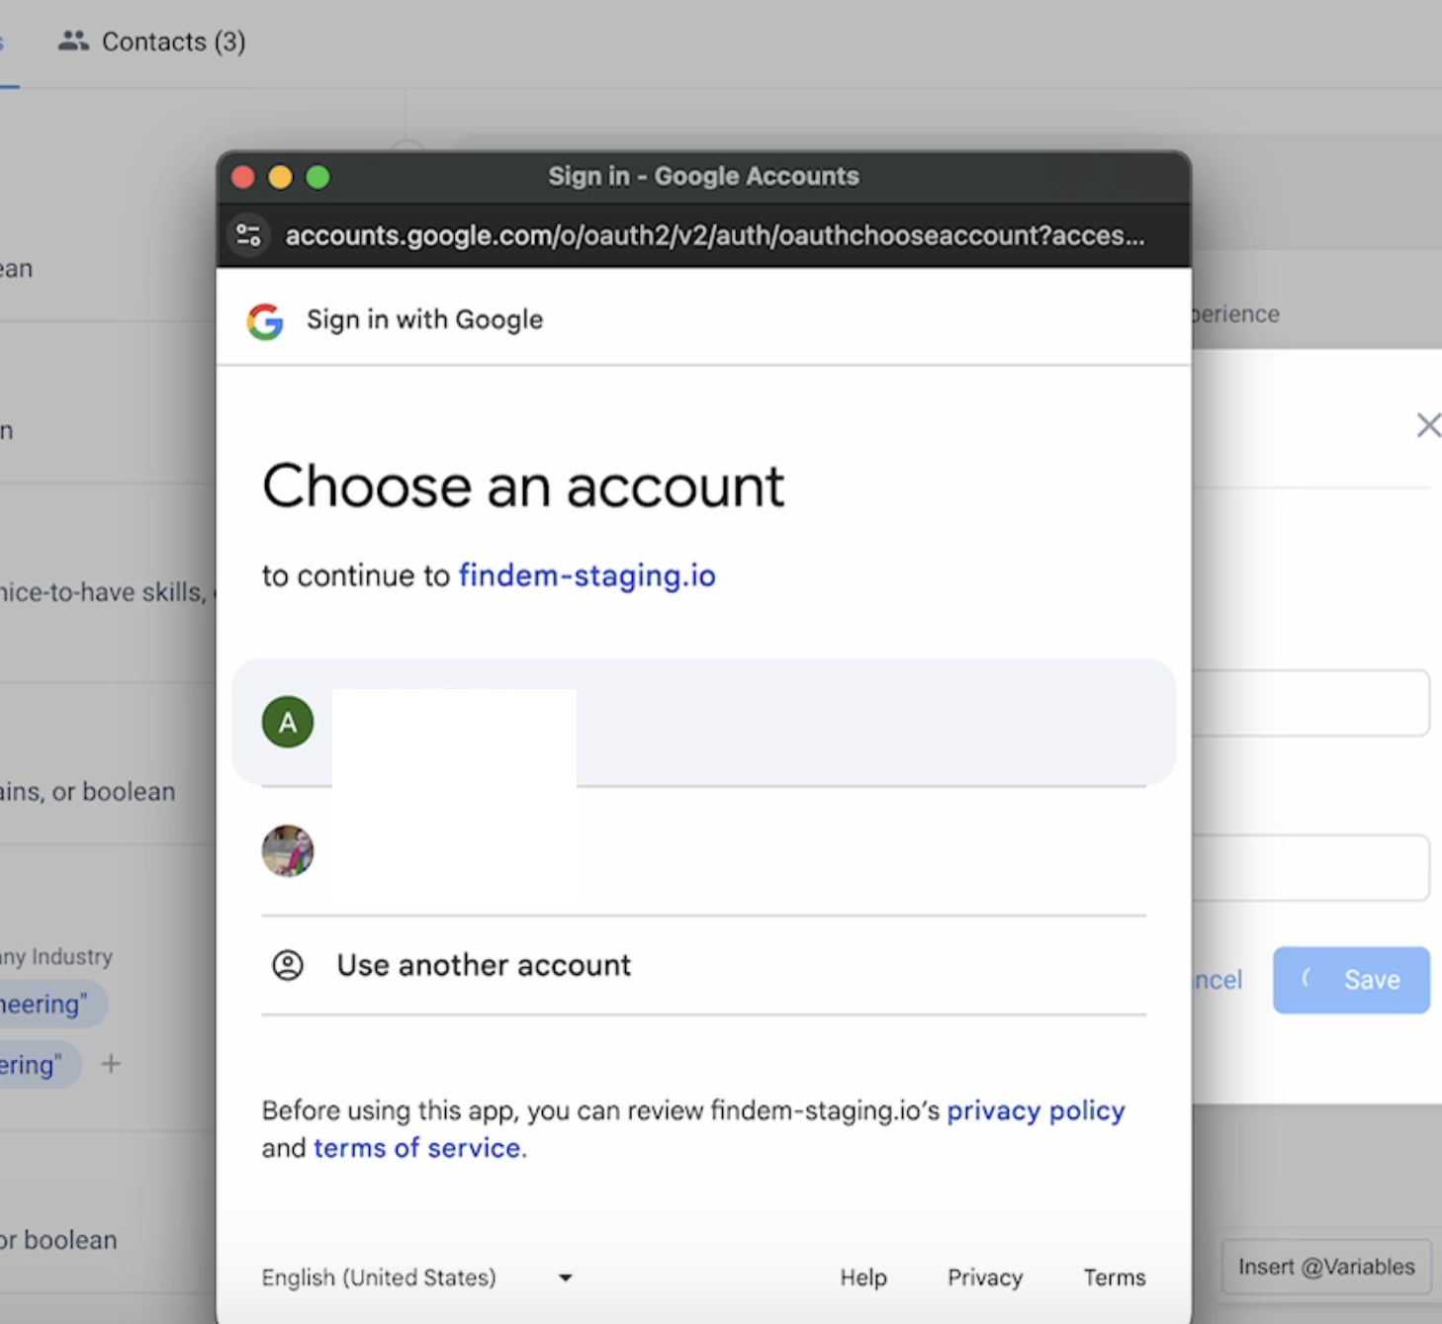Click the site information icon in address bar
1442x1324 pixels.
(x=248, y=235)
